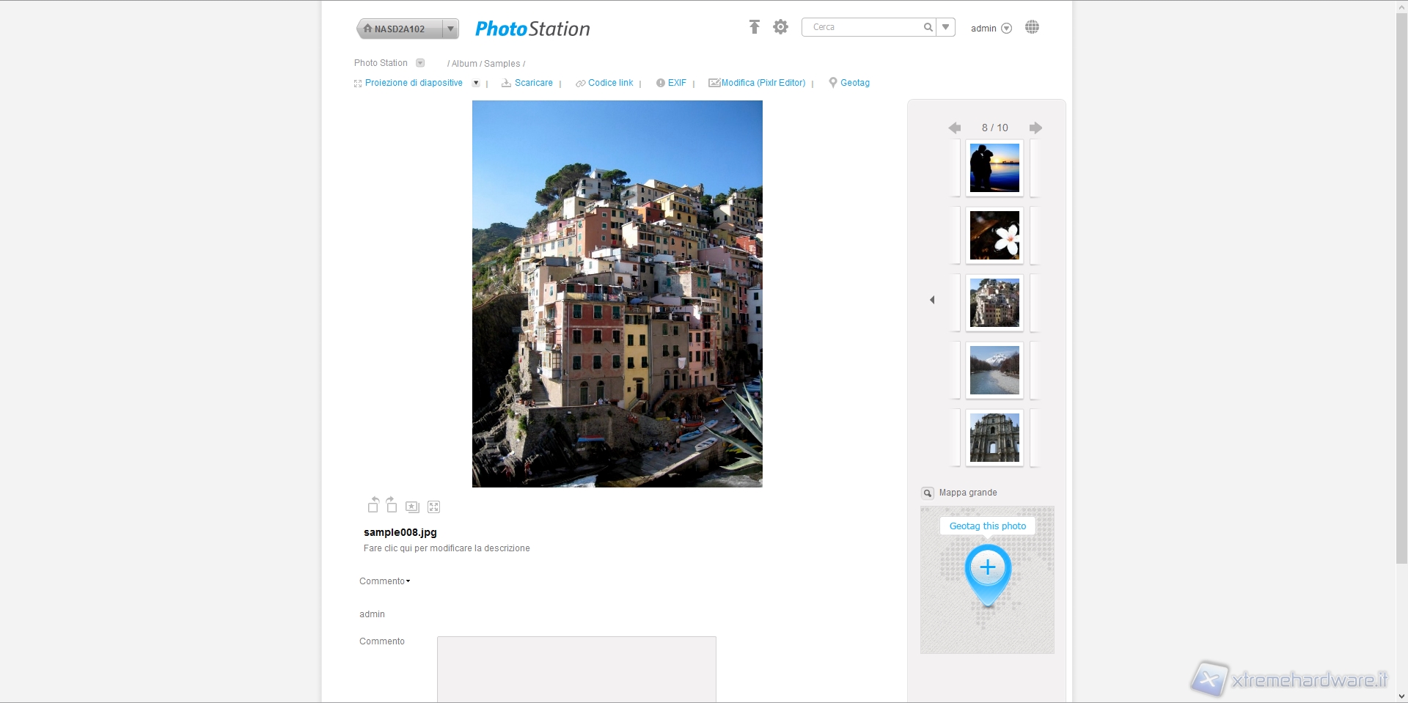
Task: Collapse the Commento section
Action: pyautogui.click(x=385, y=581)
